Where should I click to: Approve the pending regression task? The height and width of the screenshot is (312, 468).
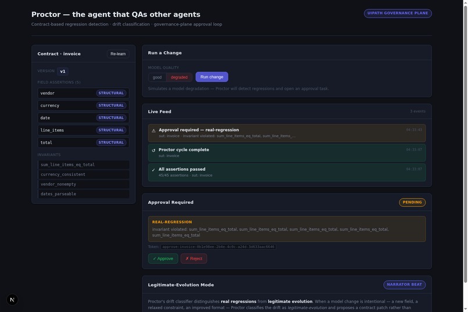pyautogui.click(x=163, y=259)
